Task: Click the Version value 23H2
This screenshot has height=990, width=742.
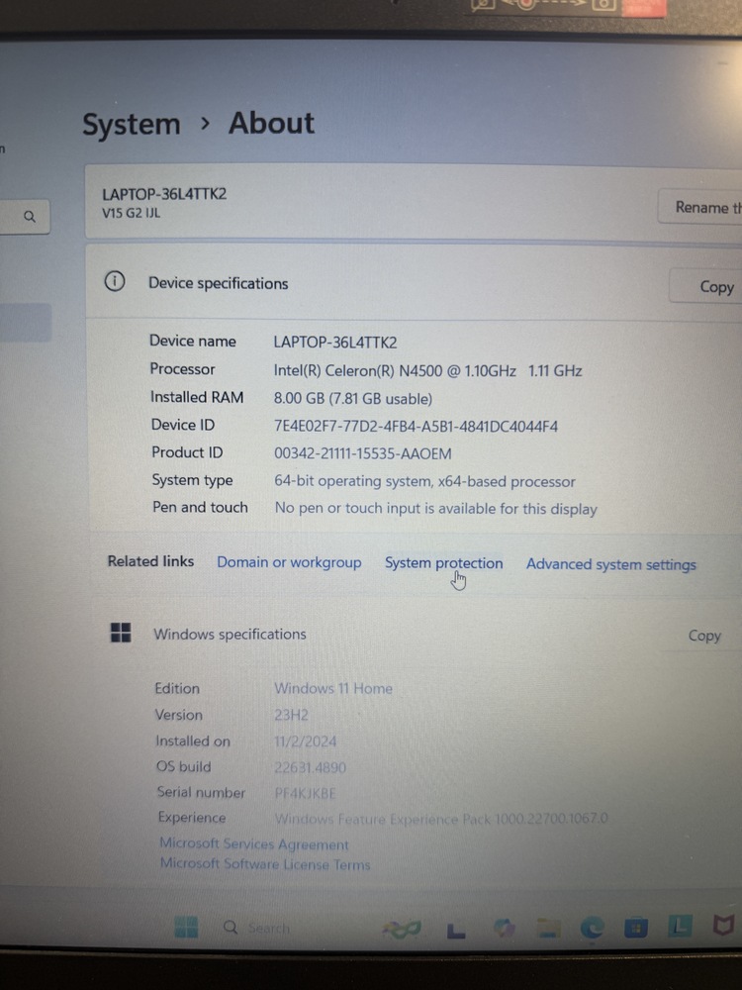Action: click(x=291, y=716)
